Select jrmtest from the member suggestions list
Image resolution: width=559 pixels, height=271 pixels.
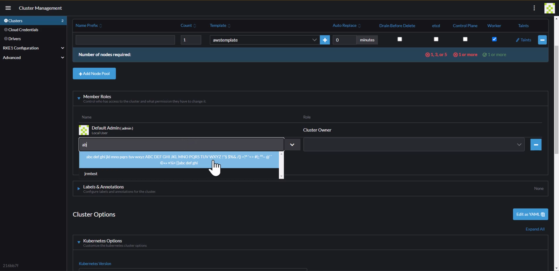[91, 174]
